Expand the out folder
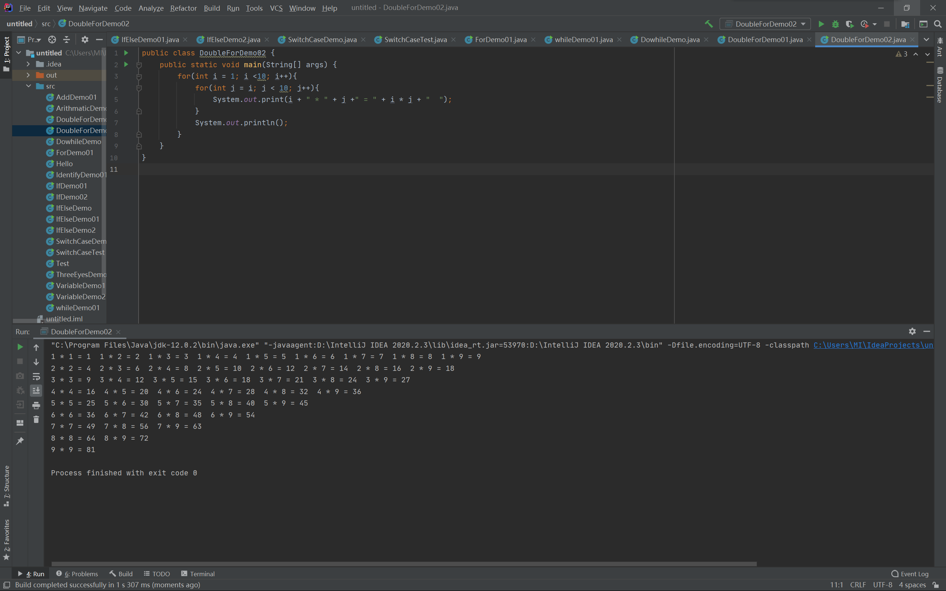Viewport: 946px width, 591px height. 28,75
